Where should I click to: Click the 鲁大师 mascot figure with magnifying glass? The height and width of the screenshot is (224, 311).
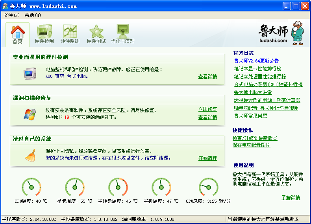click(x=298, y=33)
